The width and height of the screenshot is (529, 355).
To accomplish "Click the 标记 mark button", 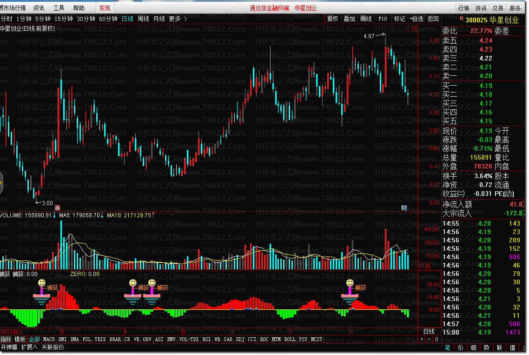I will pos(399,19).
